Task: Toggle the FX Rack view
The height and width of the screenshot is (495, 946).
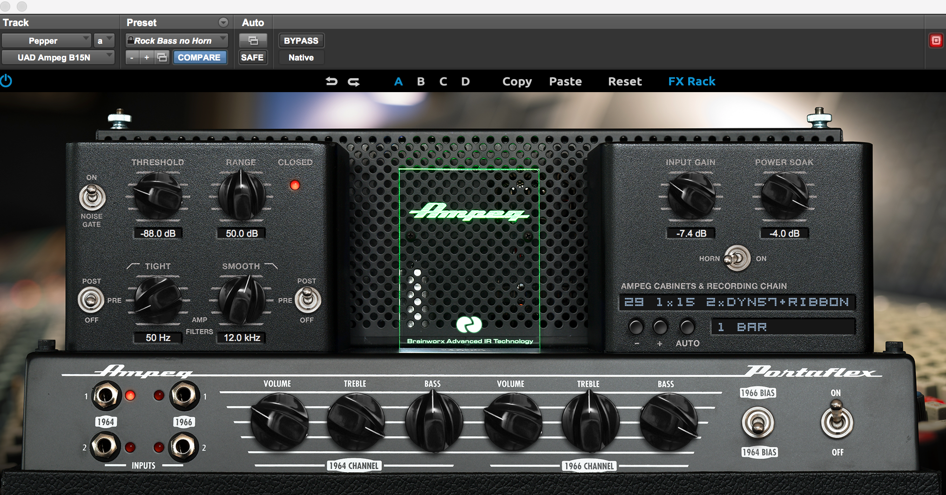Action: [692, 81]
